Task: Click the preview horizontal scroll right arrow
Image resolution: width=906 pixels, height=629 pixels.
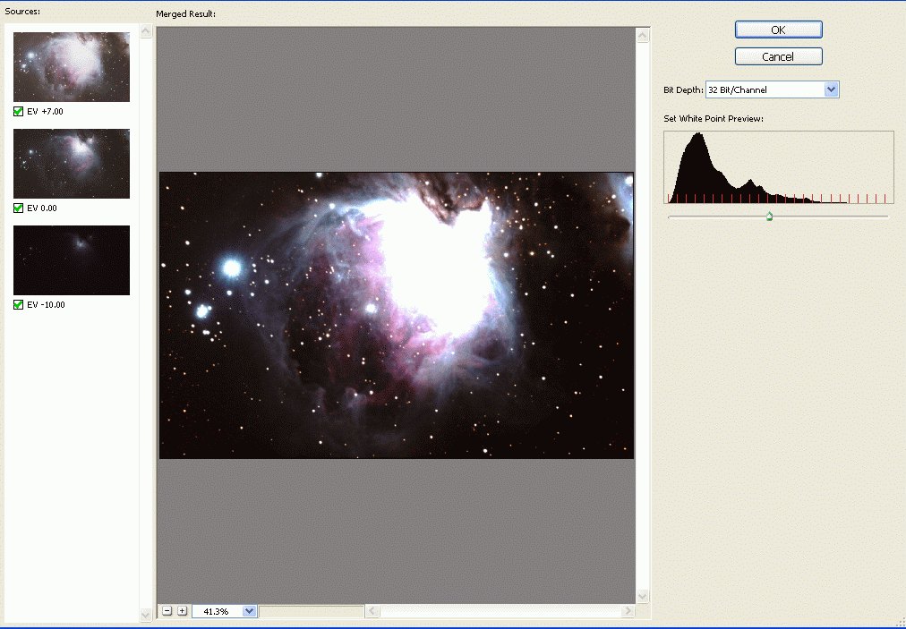Action: click(628, 610)
